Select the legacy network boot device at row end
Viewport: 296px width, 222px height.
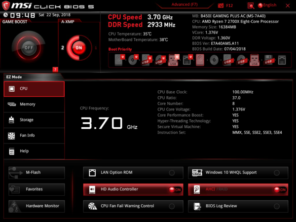point(282,60)
